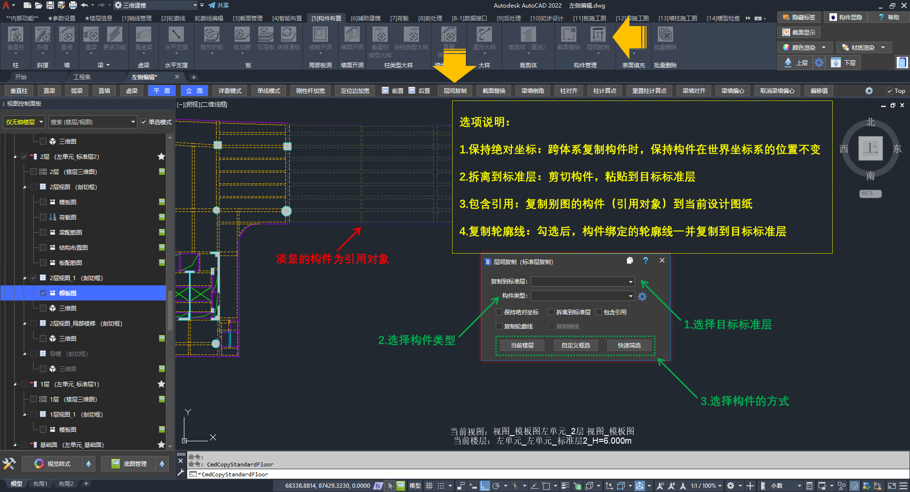Image resolution: width=910 pixels, height=492 pixels.
Task: Click the 当前楼层 button
Action: tap(522, 345)
